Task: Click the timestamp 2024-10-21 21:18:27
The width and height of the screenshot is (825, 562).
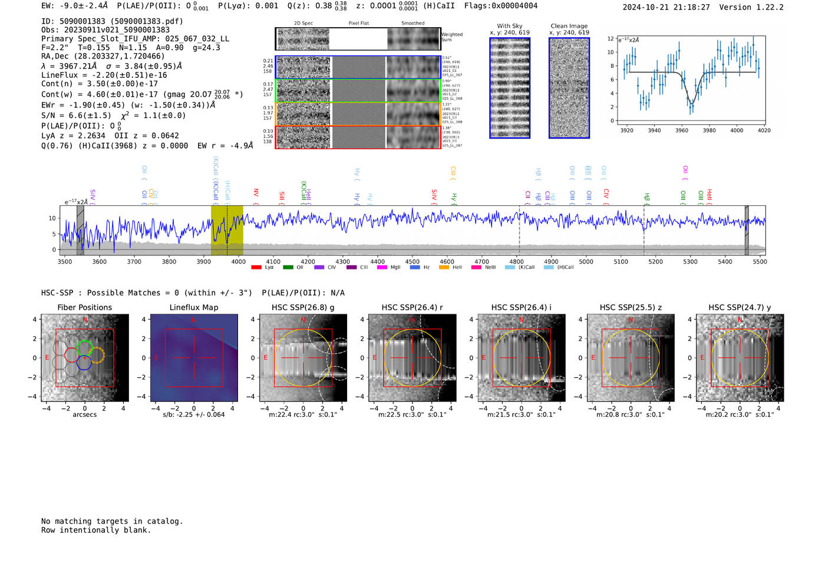Action: pos(666,7)
